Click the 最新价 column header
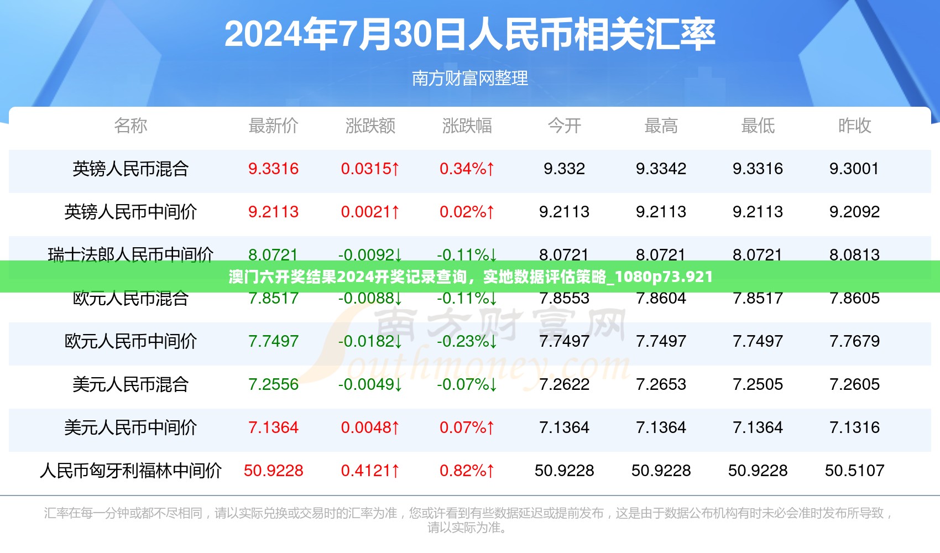940x553 pixels. tap(273, 126)
